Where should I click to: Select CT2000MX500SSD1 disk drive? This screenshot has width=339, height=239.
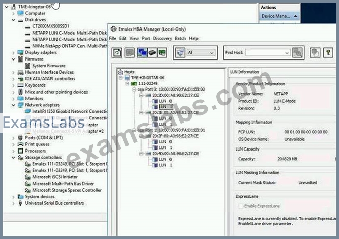(x=50, y=26)
